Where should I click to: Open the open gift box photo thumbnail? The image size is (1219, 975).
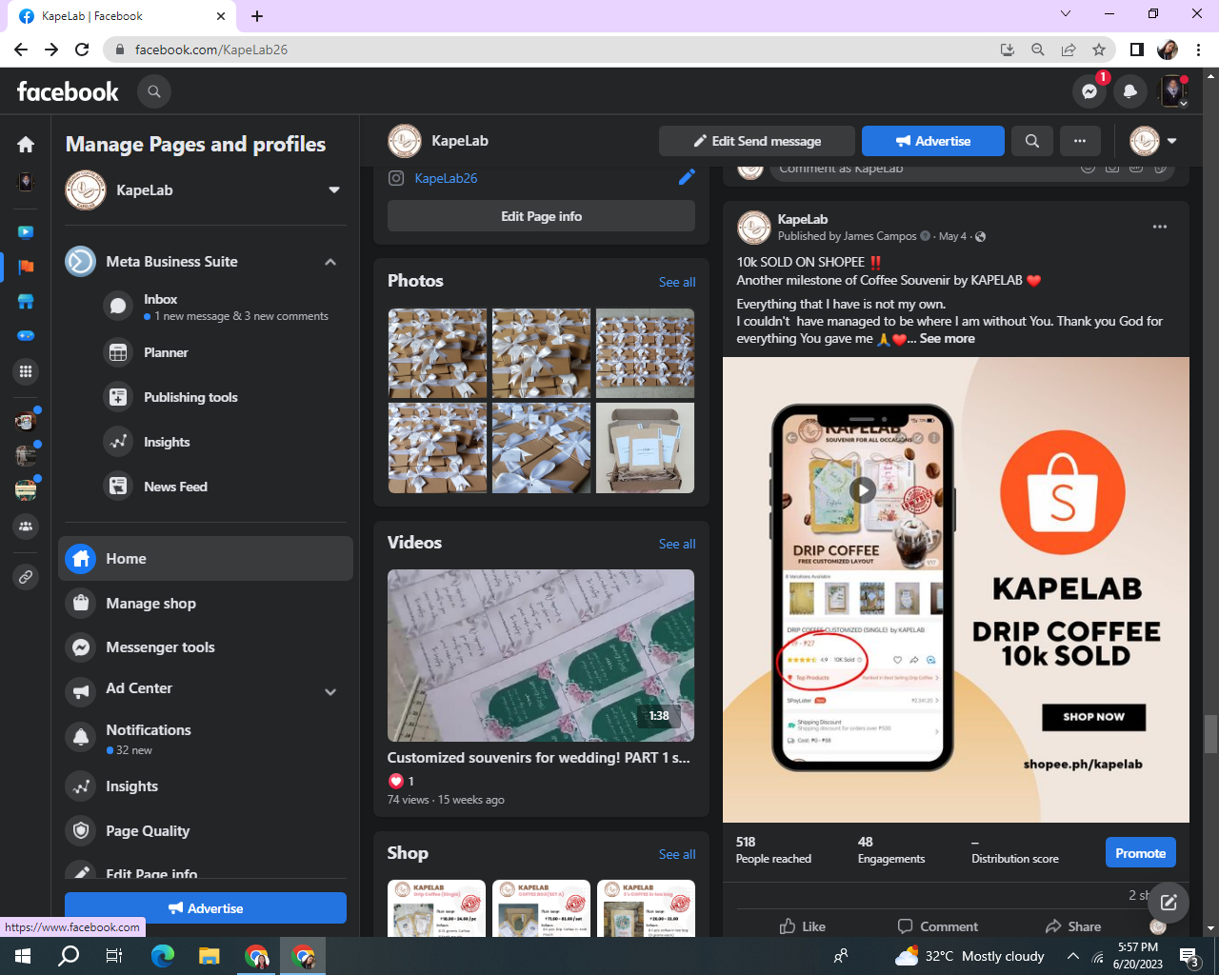(645, 448)
